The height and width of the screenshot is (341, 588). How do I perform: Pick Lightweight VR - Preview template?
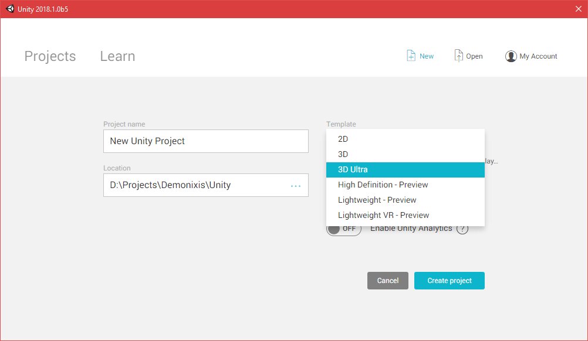coord(405,215)
